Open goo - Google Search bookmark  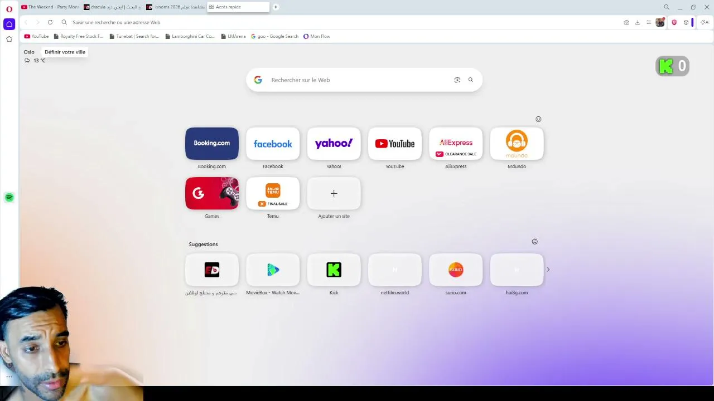275,36
